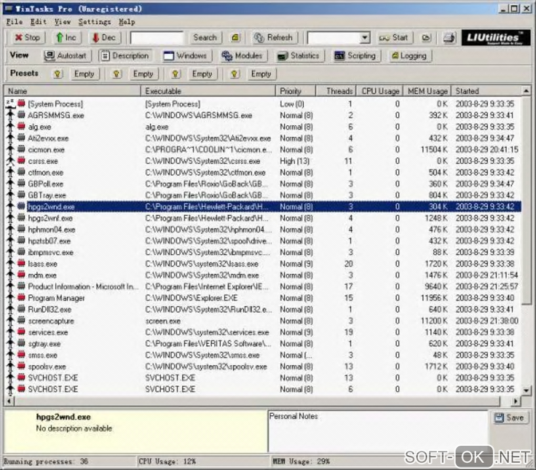This screenshot has height=470, width=536.
Task: Select the RunDll32.exe process
Action: click(263, 309)
